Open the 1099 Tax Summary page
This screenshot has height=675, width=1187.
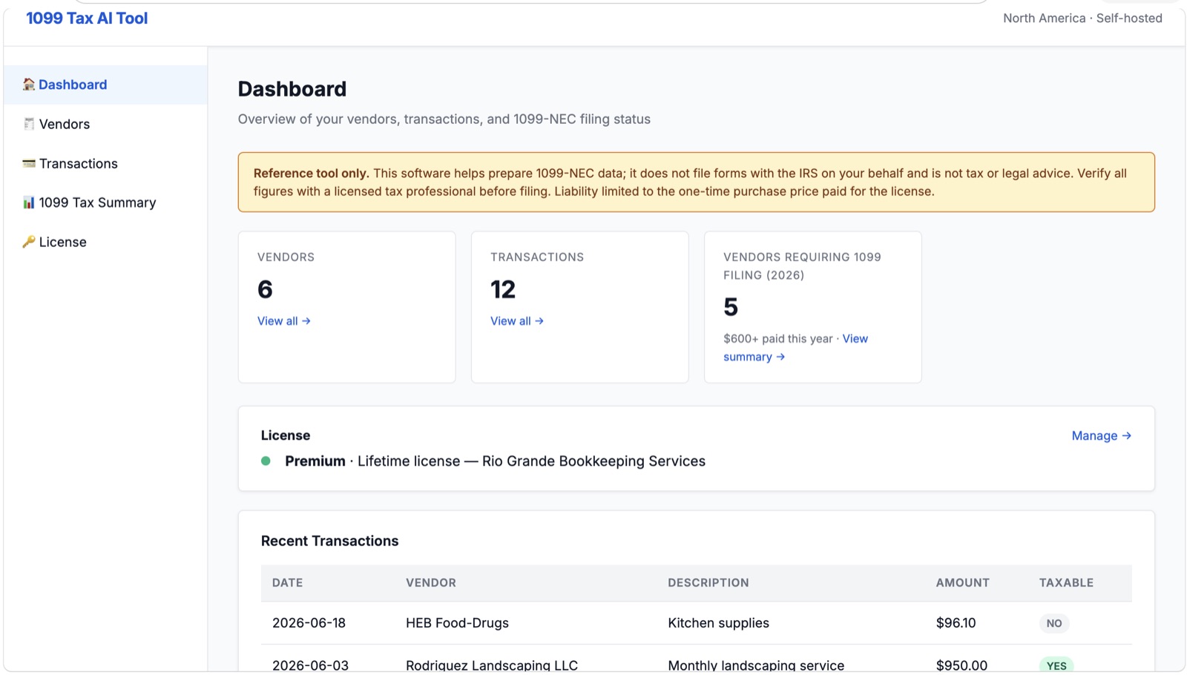coord(105,202)
